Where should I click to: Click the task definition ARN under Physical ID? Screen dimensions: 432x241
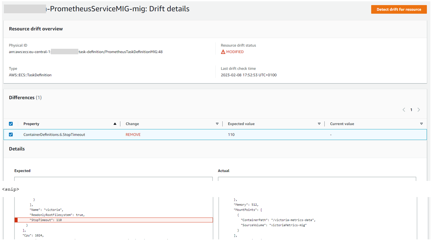85,52
